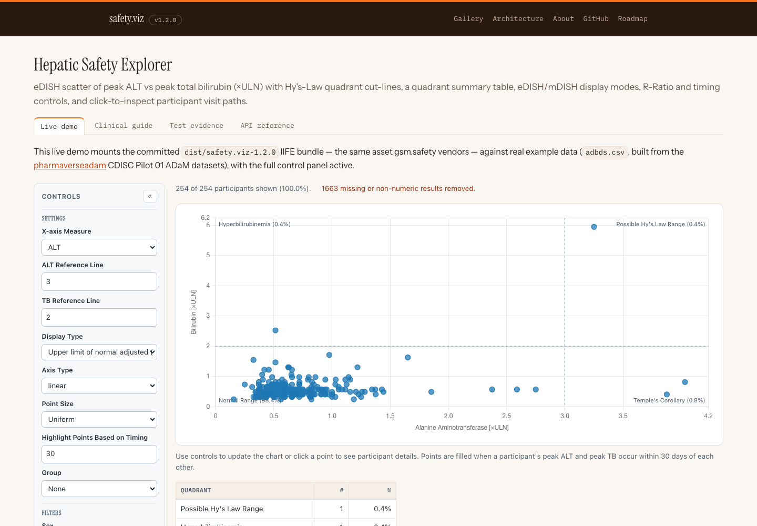Image resolution: width=757 pixels, height=526 pixels.
Task: Click the Hyperbilirubinemia (0.4%) chart label
Action: coord(254,224)
